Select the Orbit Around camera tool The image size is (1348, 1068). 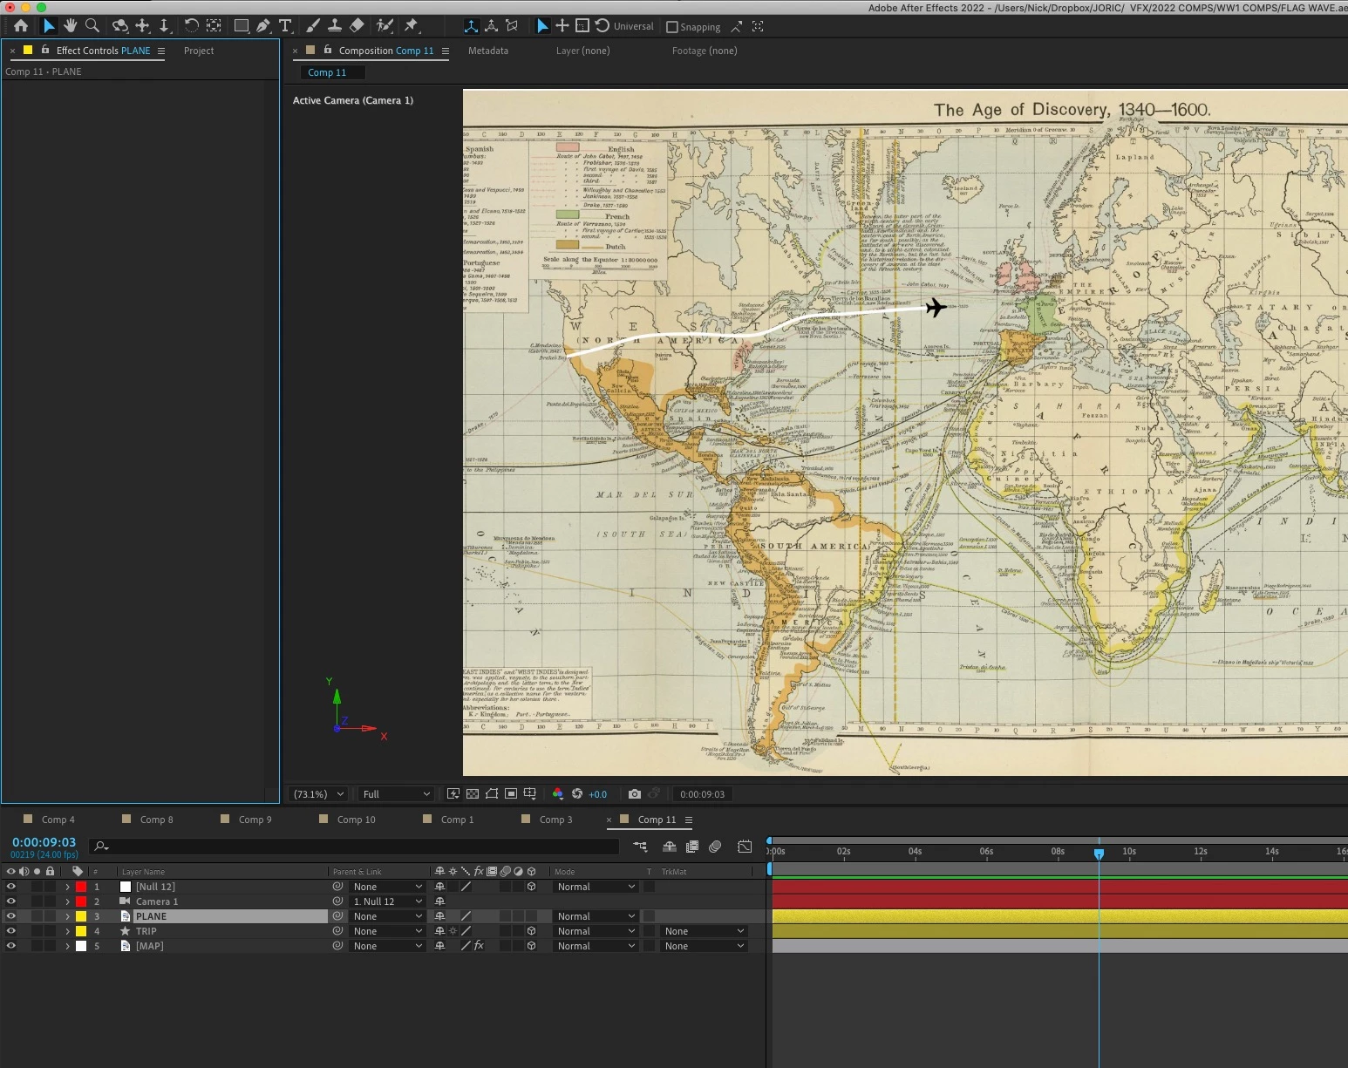120,26
